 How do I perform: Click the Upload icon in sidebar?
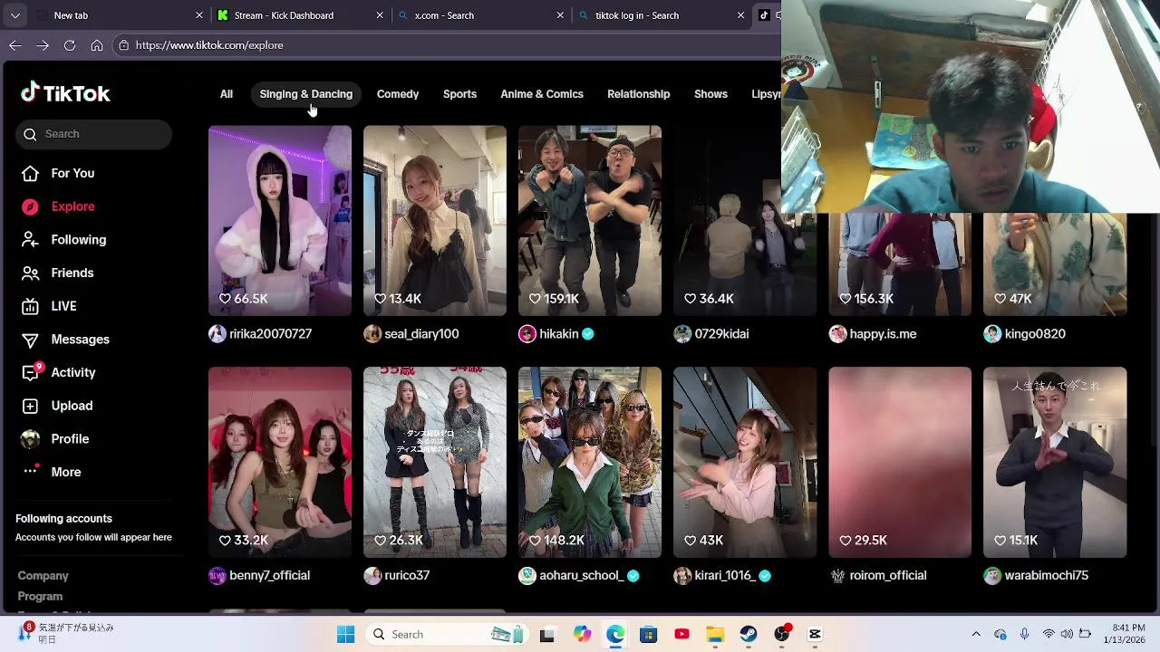point(30,406)
